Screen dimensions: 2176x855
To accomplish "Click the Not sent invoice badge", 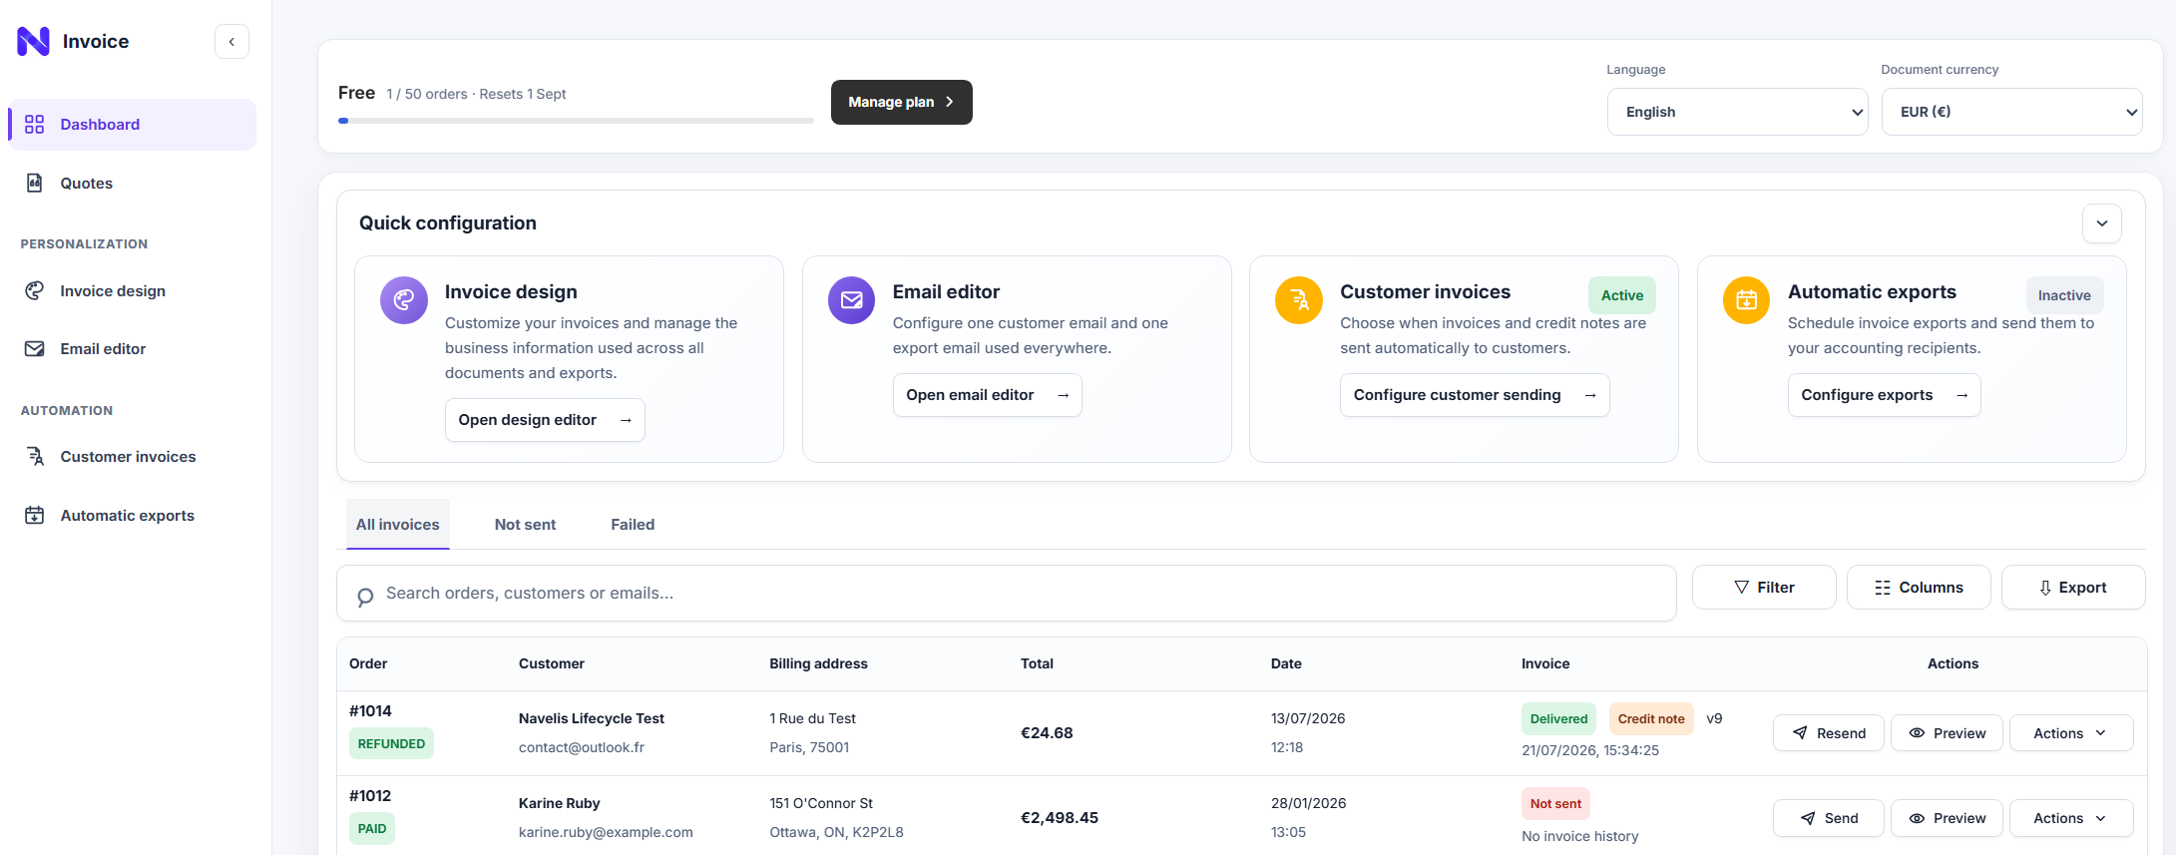I will coord(1555,804).
